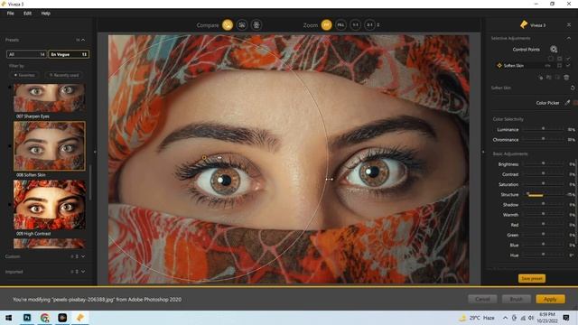Adjust the Warmth slider
This screenshot has width=578, height=325.
(x=543, y=215)
